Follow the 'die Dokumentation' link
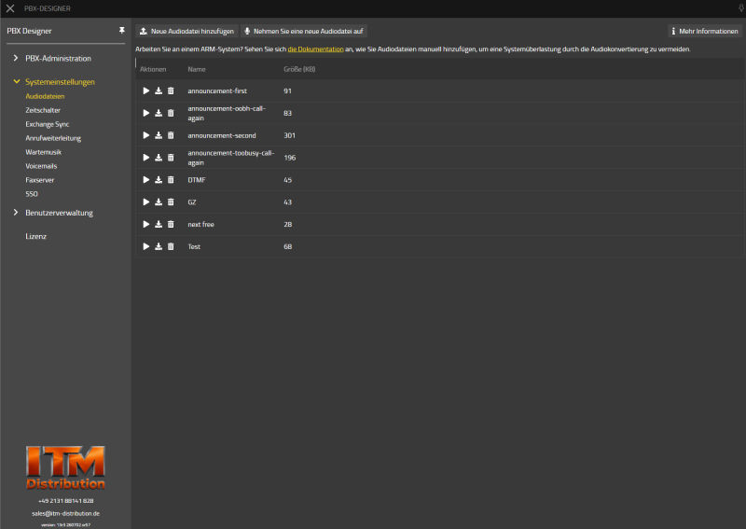The width and height of the screenshot is (746, 529). click(315, 49)
